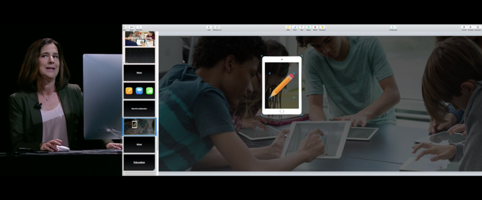The width and height of the screenshot is (482, 200).
Task: Select the pencil image on the slide canvas
Action: click(282, 85)
